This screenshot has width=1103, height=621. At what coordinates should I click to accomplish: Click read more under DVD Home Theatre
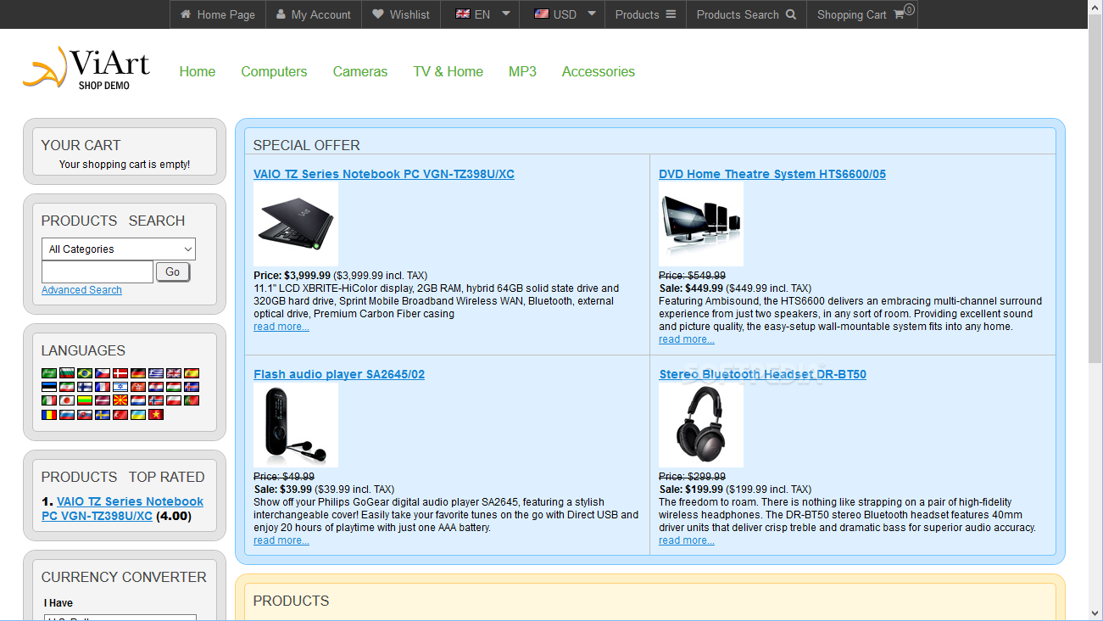point(687,339)
